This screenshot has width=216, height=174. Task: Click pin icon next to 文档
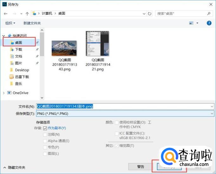37,56
